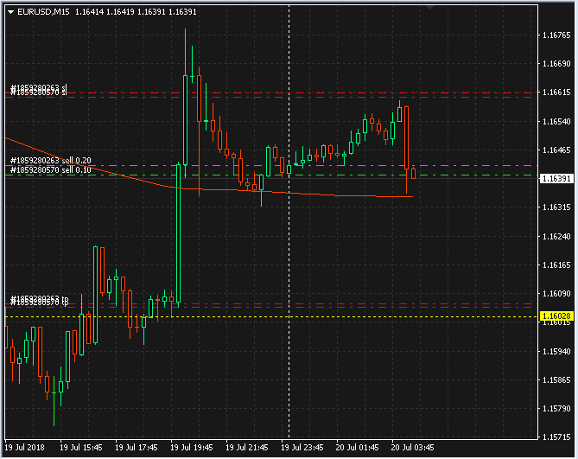
Task: Click the 1.16765 price scale label
Action: 556,35
